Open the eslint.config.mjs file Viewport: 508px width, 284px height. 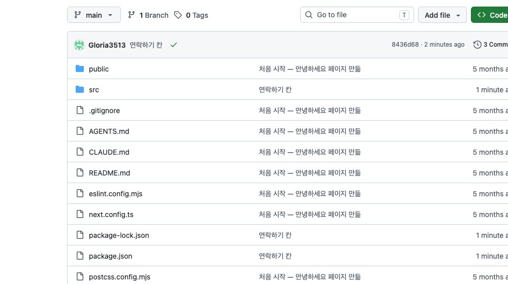coord(116,194)
